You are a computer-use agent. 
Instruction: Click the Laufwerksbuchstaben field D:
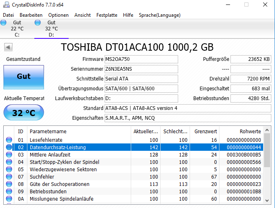pos(141,98)
